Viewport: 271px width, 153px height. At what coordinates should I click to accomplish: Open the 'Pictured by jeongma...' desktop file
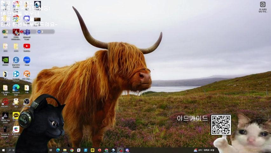[x=5, y=132]
